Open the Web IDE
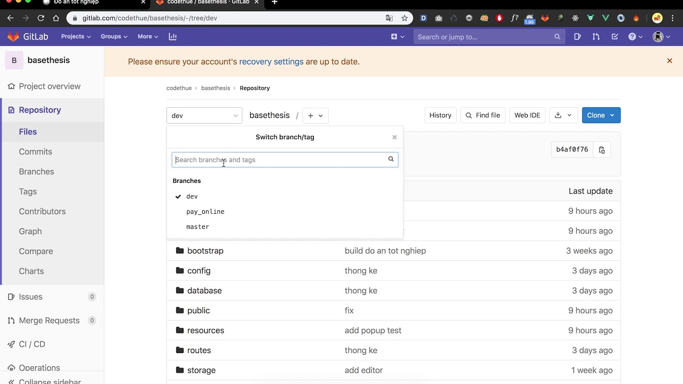 527,115
